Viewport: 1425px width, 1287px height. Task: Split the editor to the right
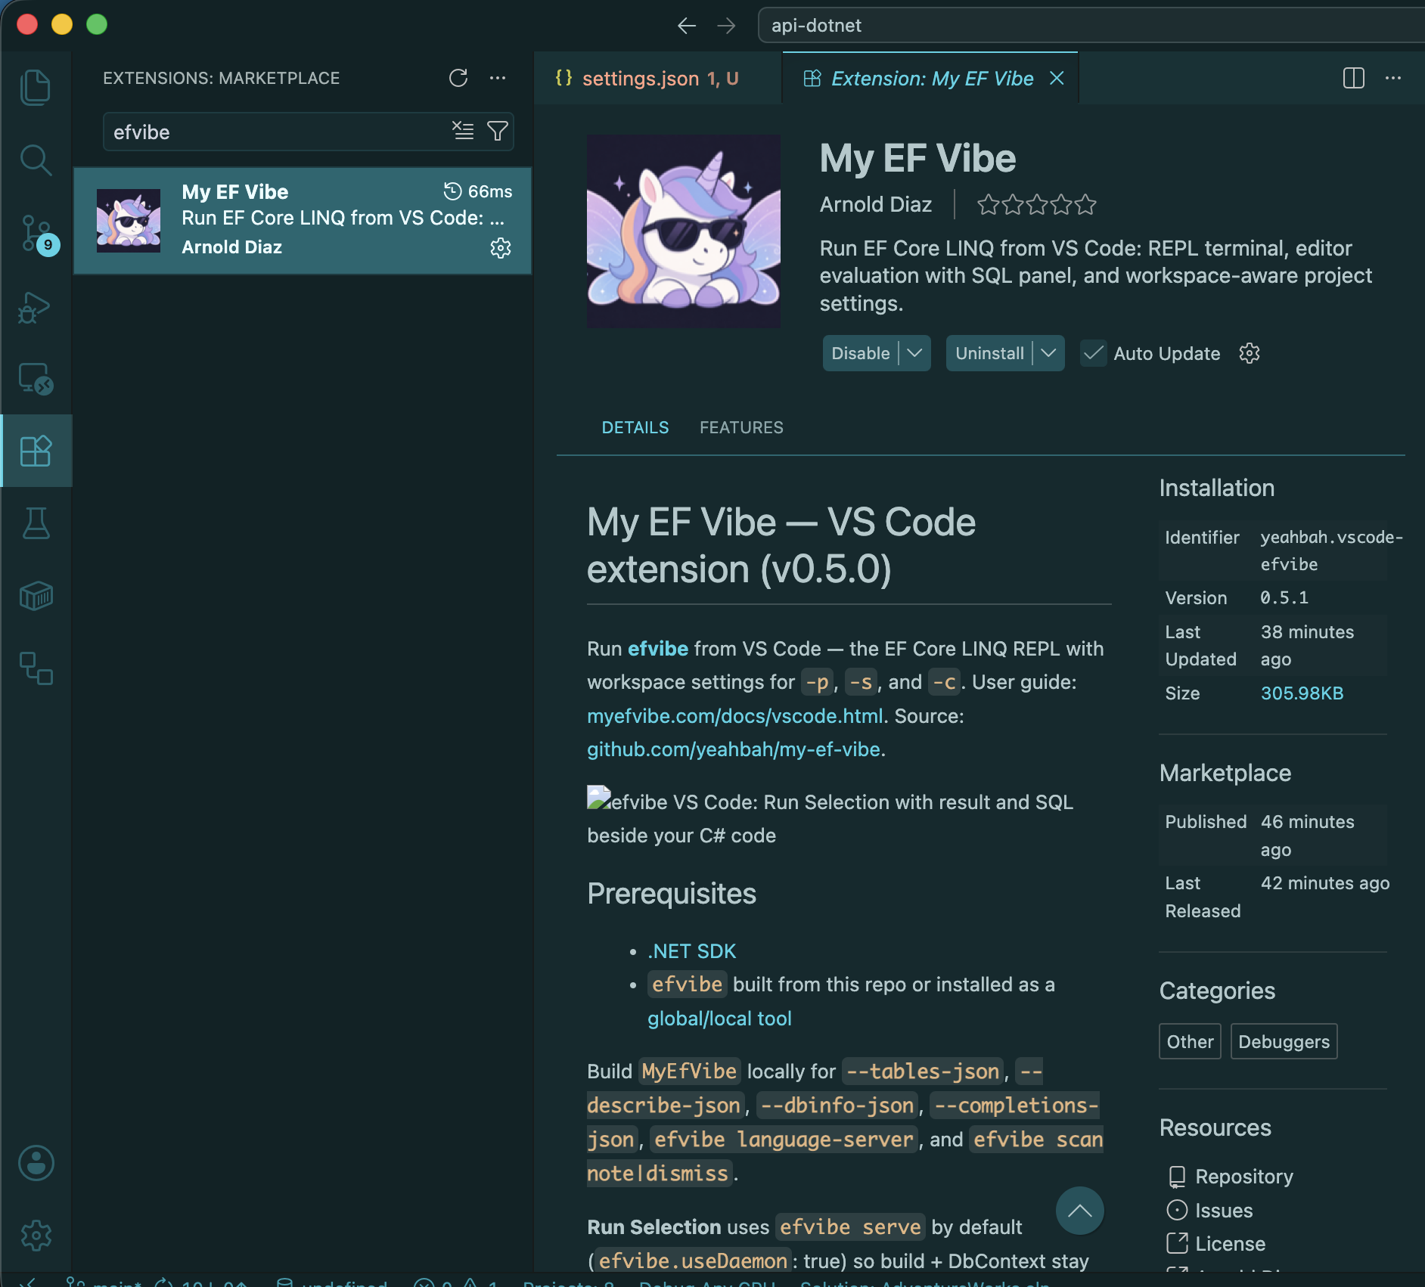(1354, 78)
